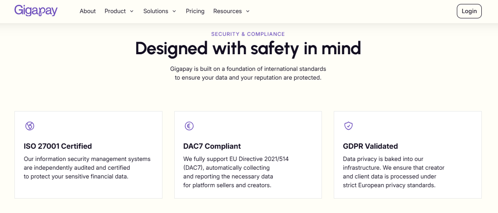Click text 'strict European privacy standards.'

389,185
